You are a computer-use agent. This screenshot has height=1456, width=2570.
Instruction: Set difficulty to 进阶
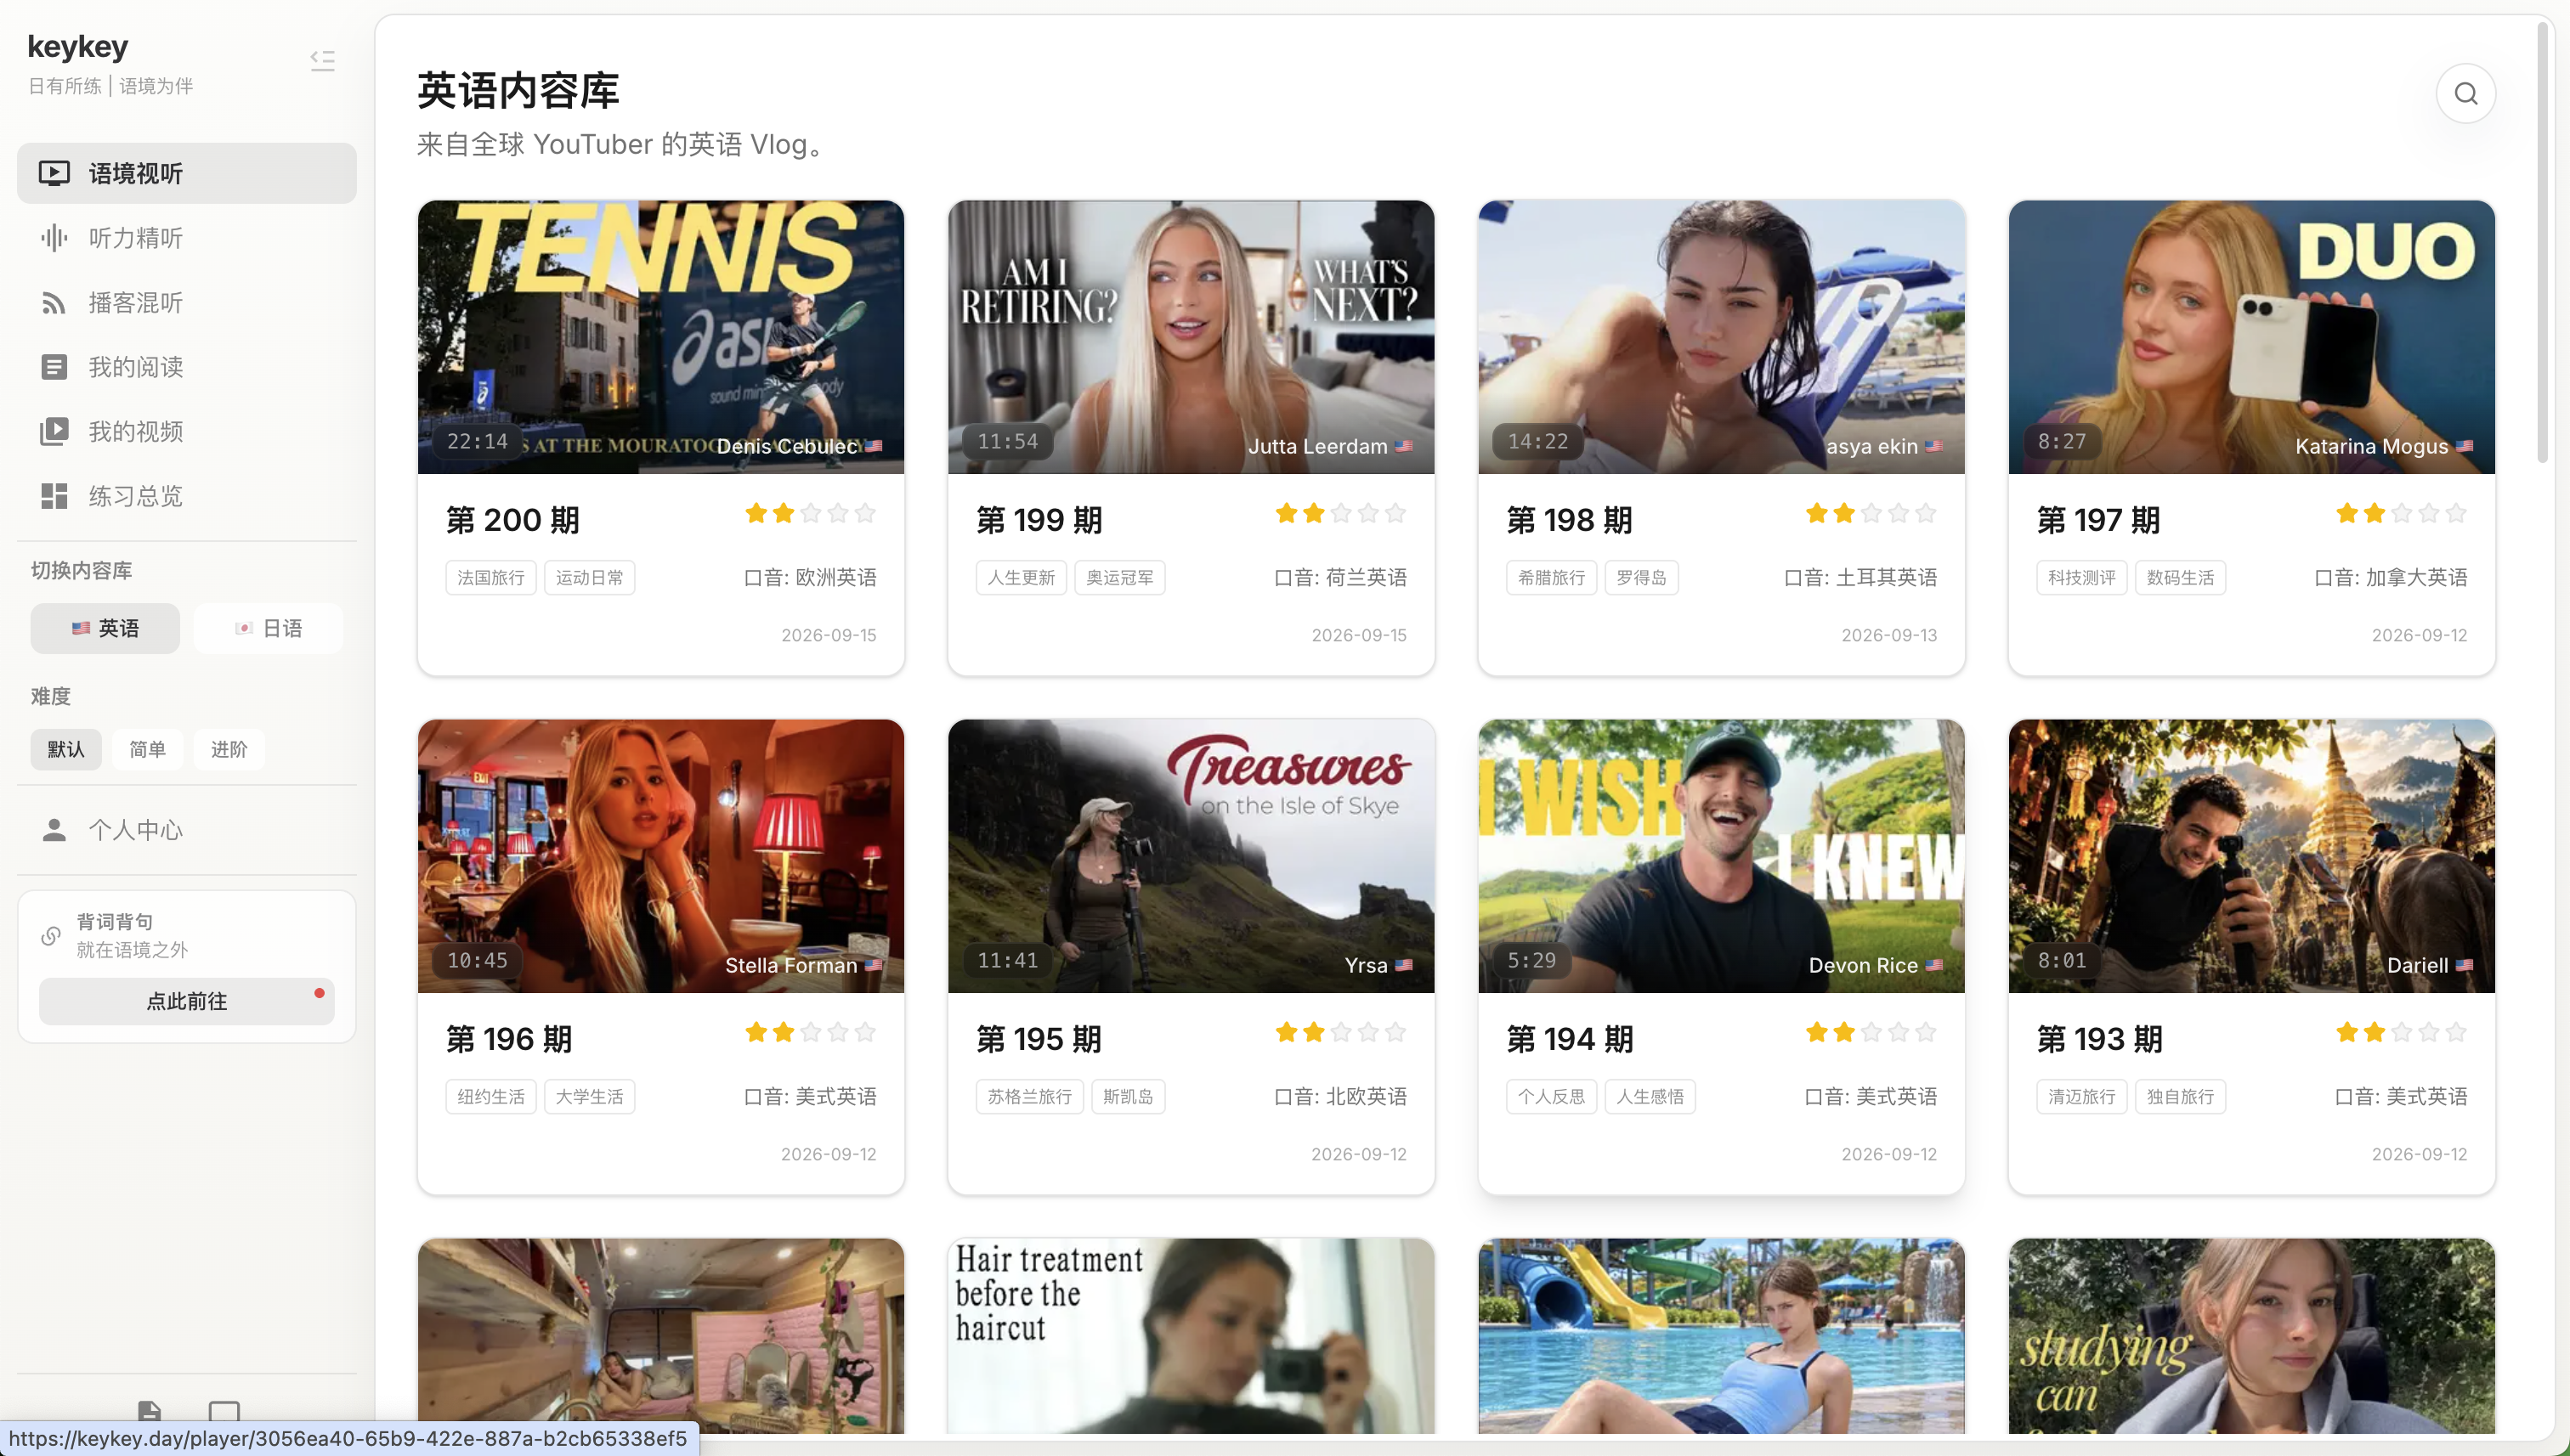[229, 749]
